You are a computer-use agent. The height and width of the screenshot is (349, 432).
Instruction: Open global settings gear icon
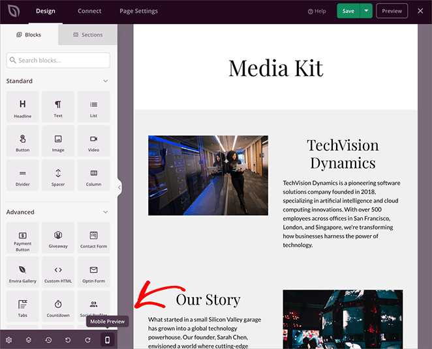(x=9, y=340)
